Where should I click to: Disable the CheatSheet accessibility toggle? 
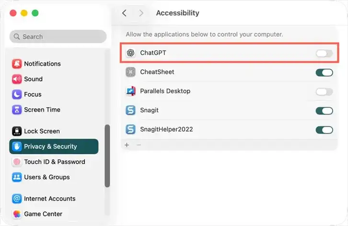tap(324, 72)
